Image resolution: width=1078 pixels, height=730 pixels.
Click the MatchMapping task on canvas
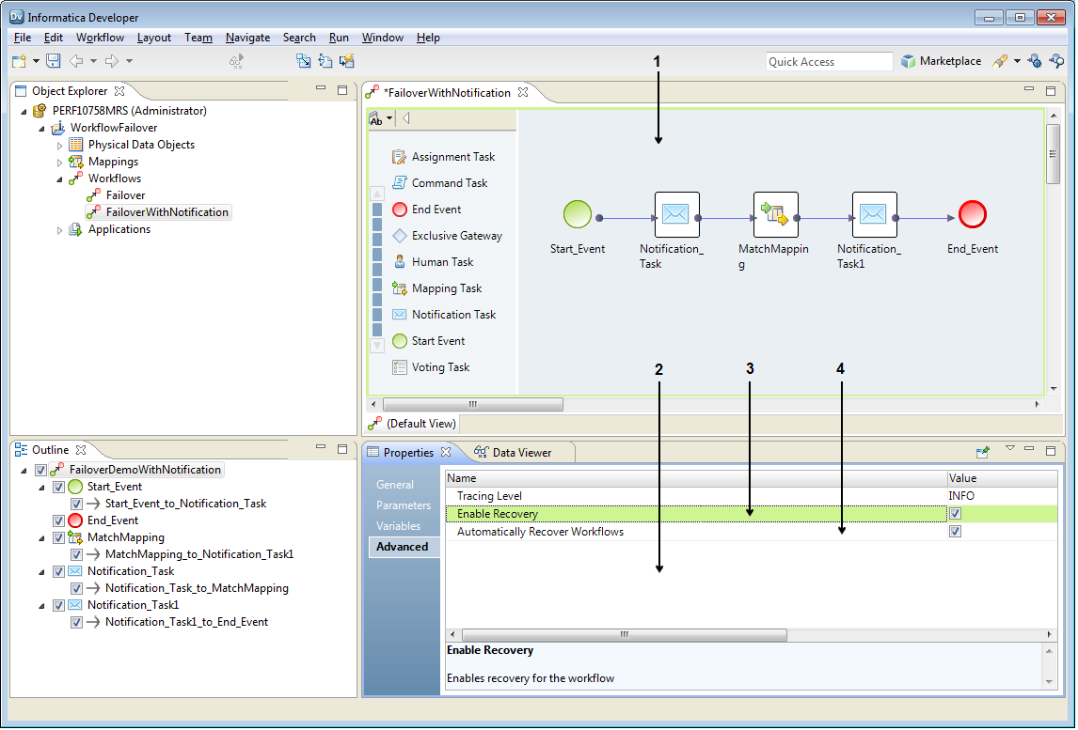point(775,215)
